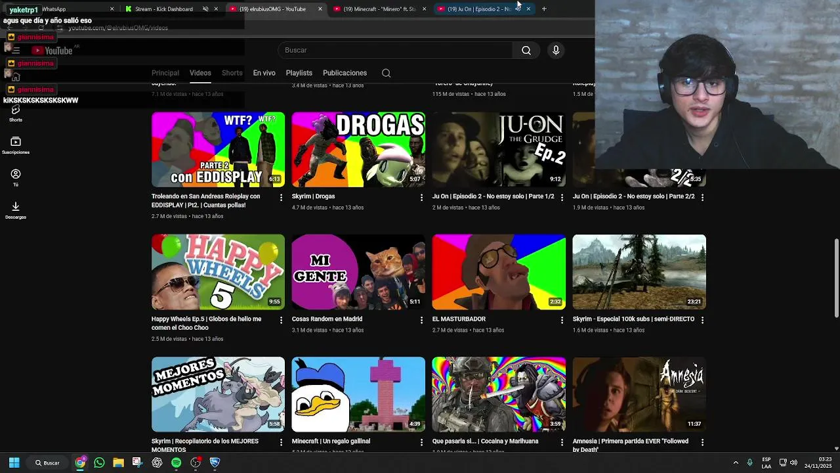Screen dimensions: 840x473
Task: Open OBS Studio from the taskbar
Action: (196, 462)
